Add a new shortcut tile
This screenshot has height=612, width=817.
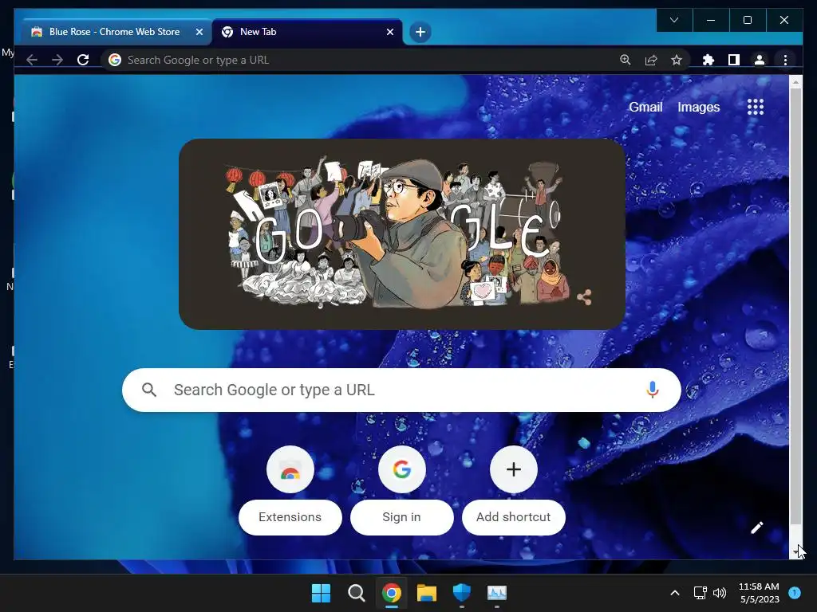(x=513, y=491)
